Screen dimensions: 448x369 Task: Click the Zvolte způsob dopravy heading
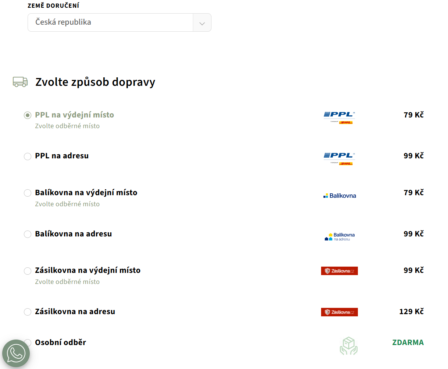tap(95, 82)
